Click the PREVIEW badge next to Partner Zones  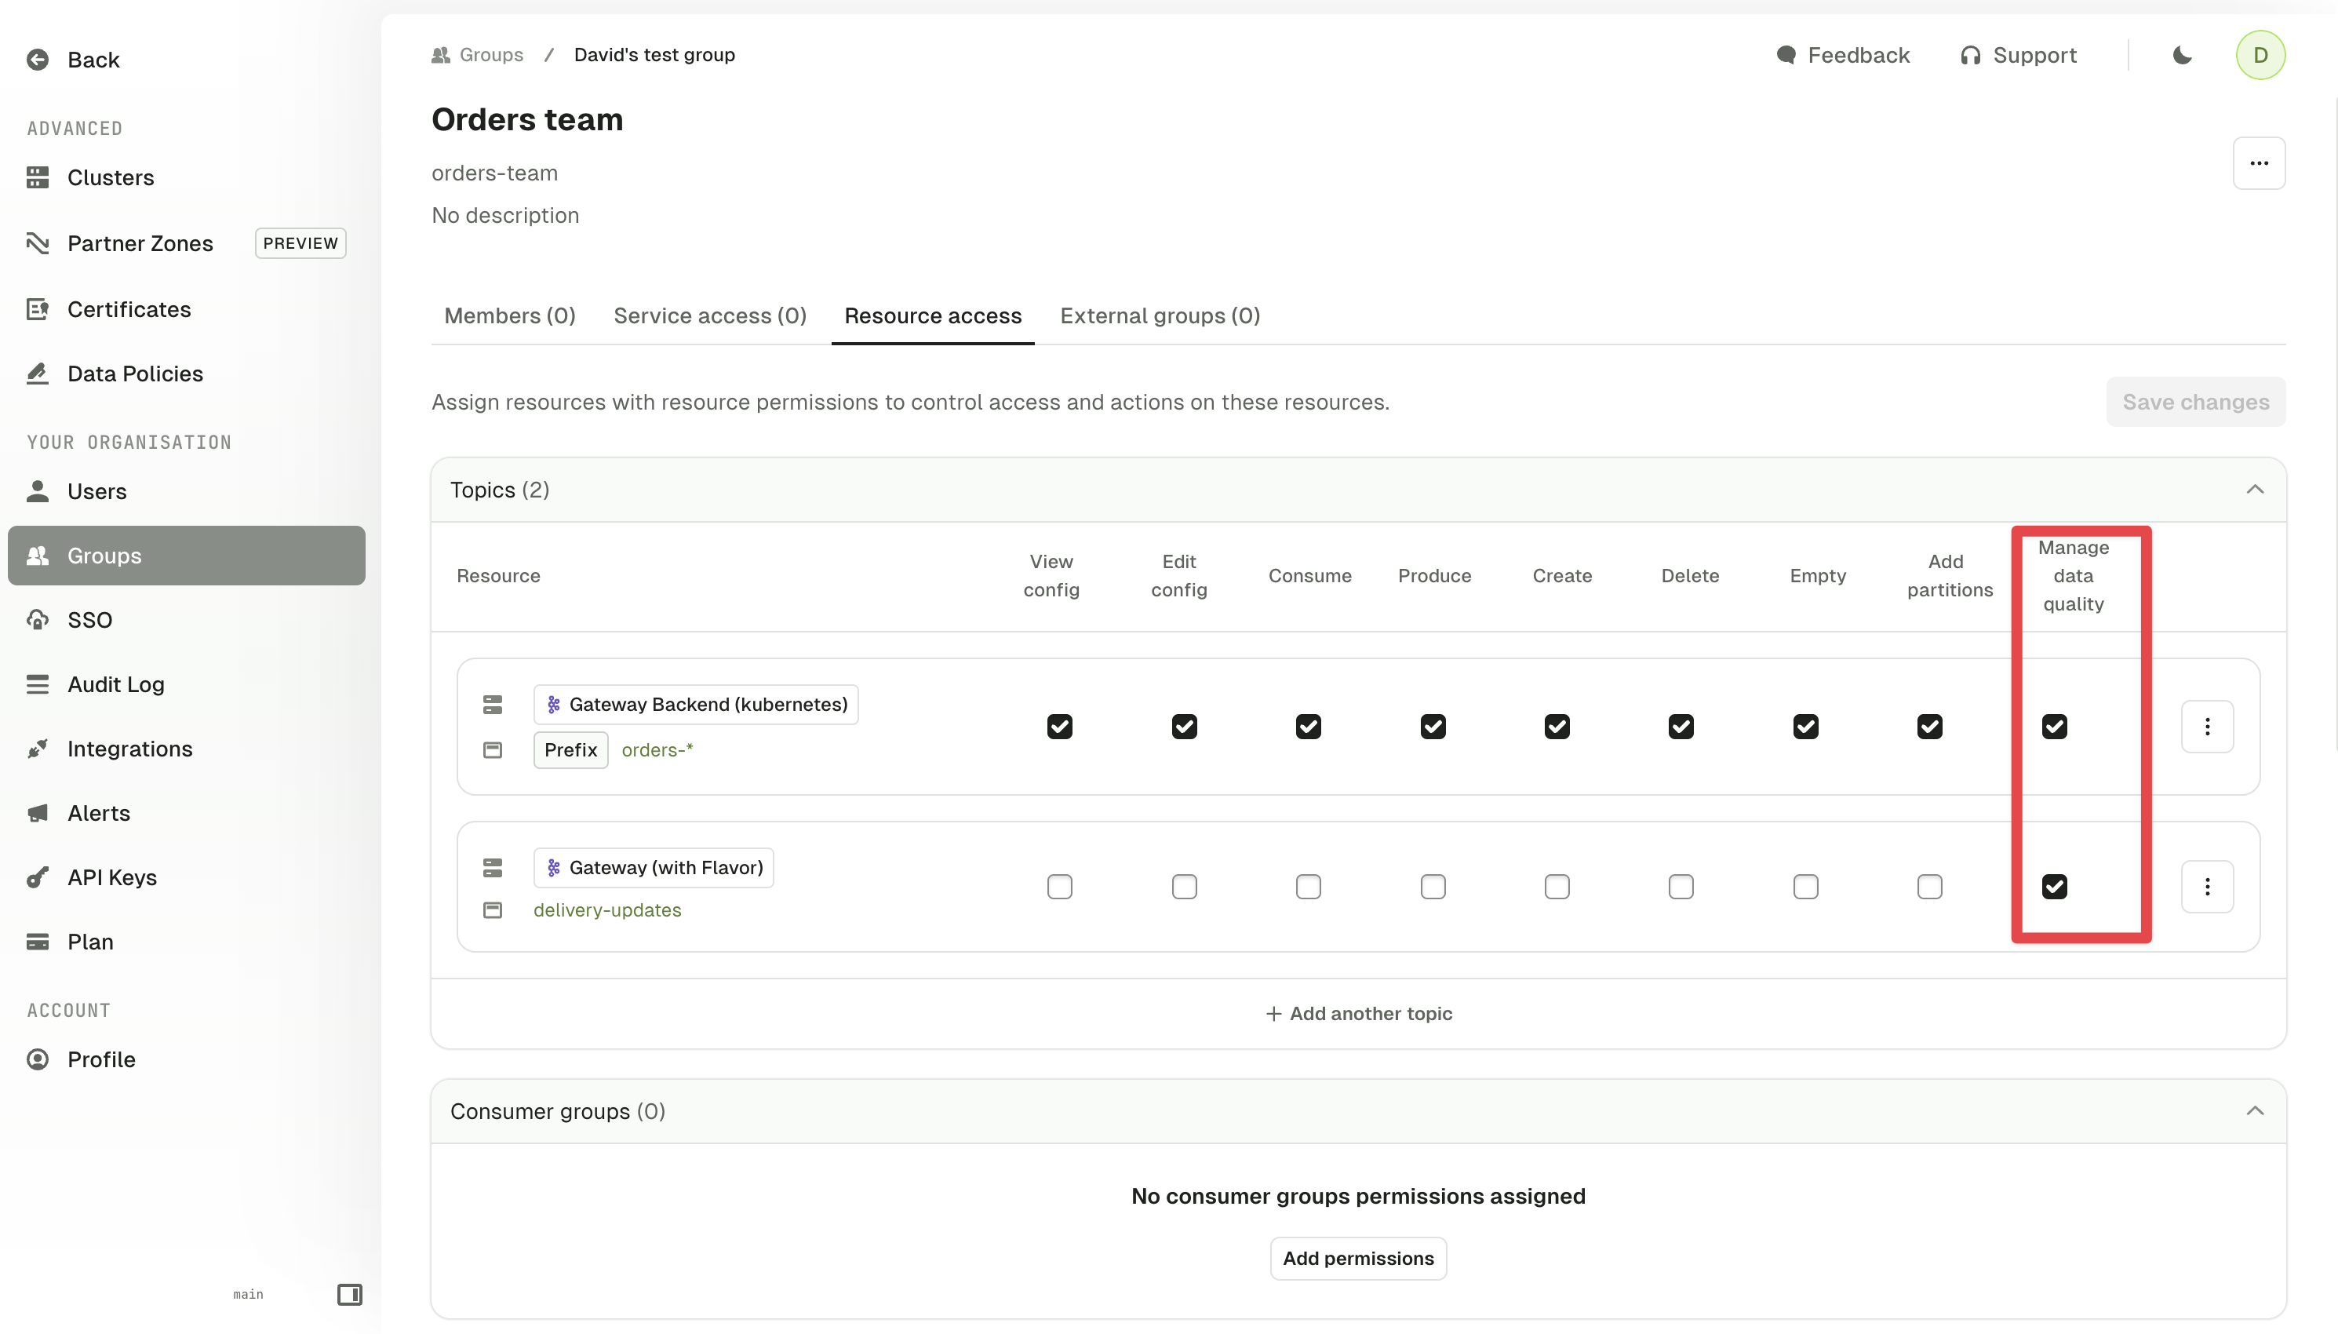[x=300, y=242]
